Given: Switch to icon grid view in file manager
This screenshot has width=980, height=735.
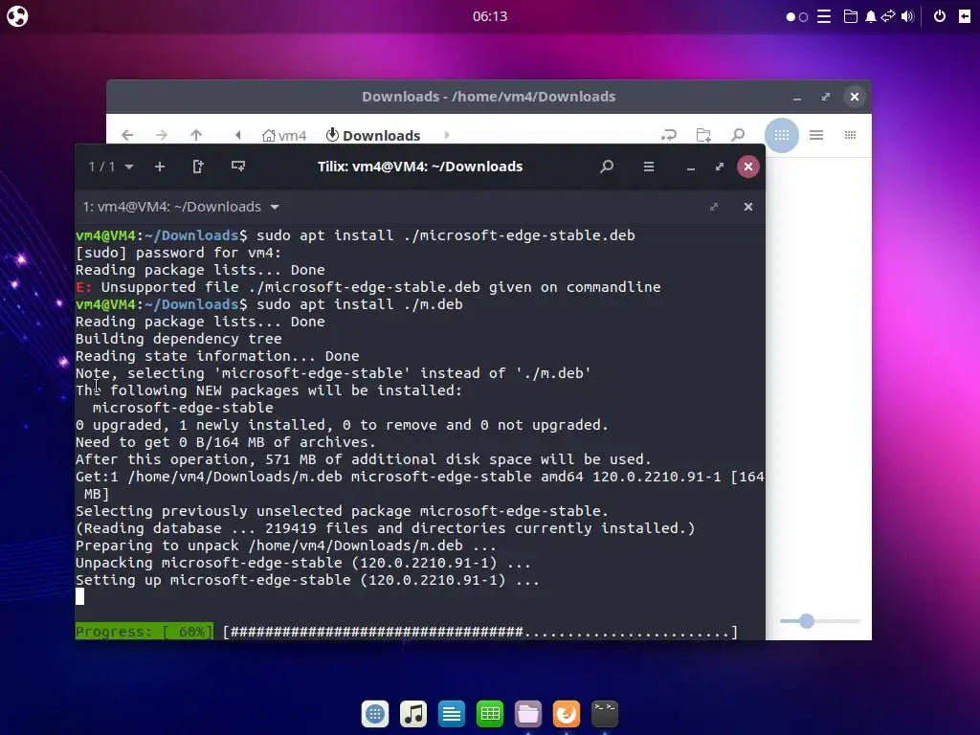Looking at the screenshot, I should (x=782, y=135).
